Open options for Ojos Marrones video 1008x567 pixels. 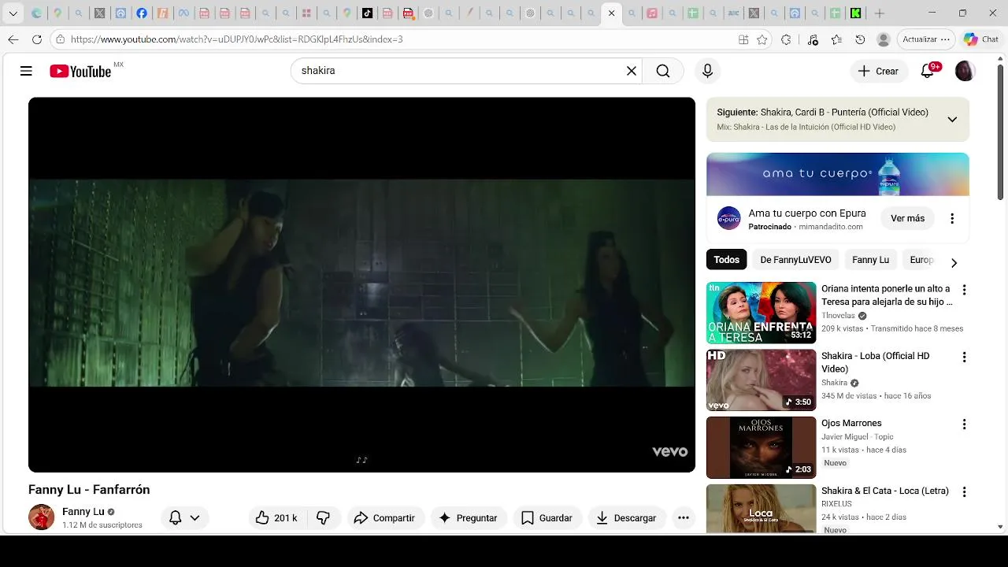964,424
